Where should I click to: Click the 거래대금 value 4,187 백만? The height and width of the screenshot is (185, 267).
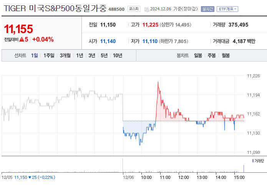tap(244, 41)
